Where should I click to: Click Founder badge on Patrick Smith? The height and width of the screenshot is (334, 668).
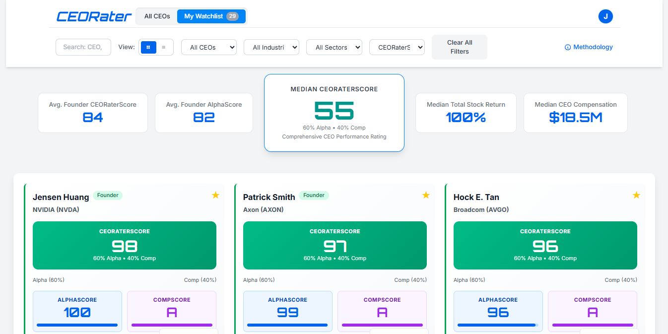[314, 196]
